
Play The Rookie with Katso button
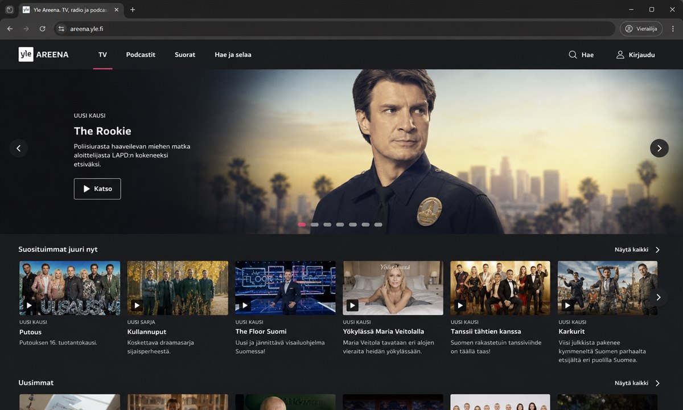coord(97,188)
